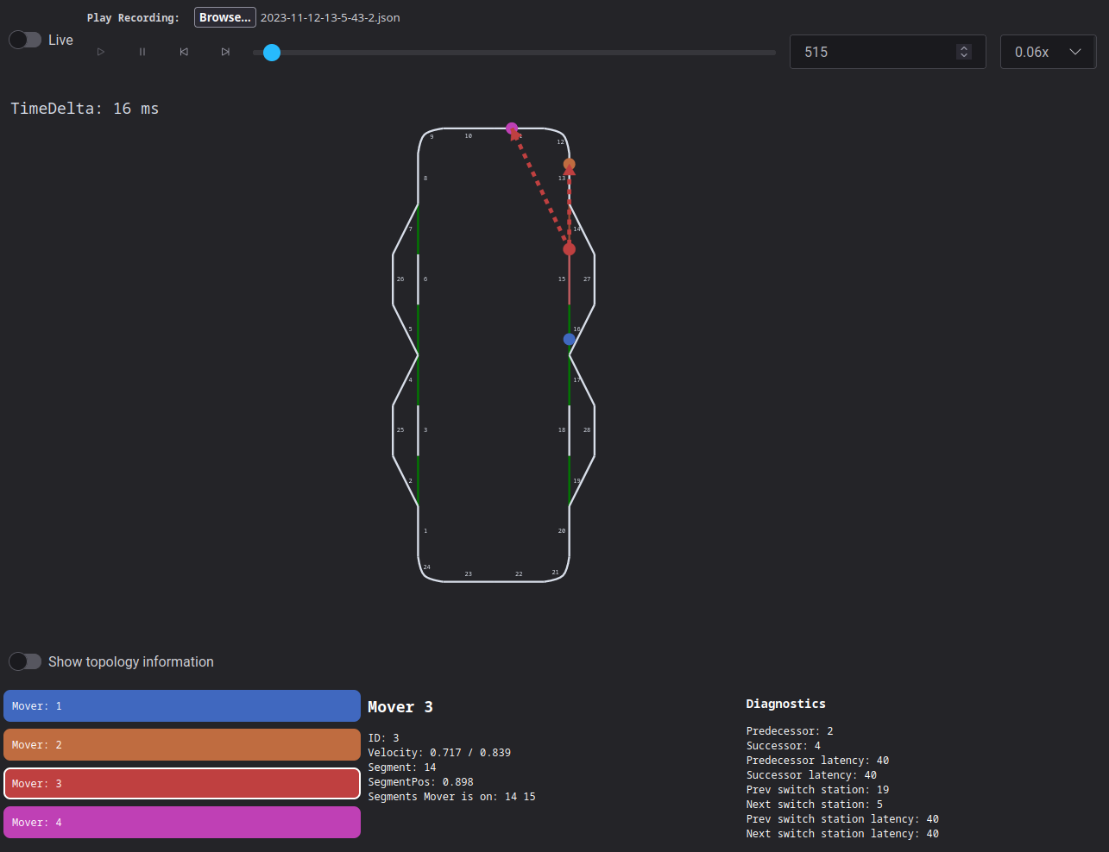
Task: Click the frame number stepper arrows
Action: coord(964,52)
